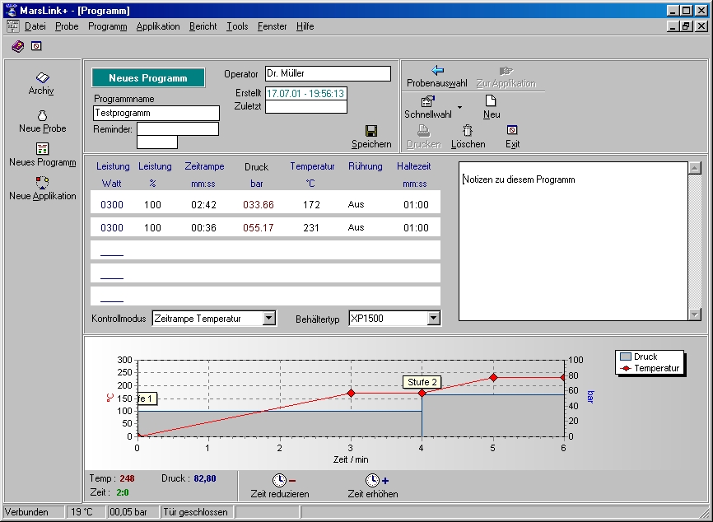Open the Bericht menu
Viewport: 713px width, 522px height.
pos(203,26)
